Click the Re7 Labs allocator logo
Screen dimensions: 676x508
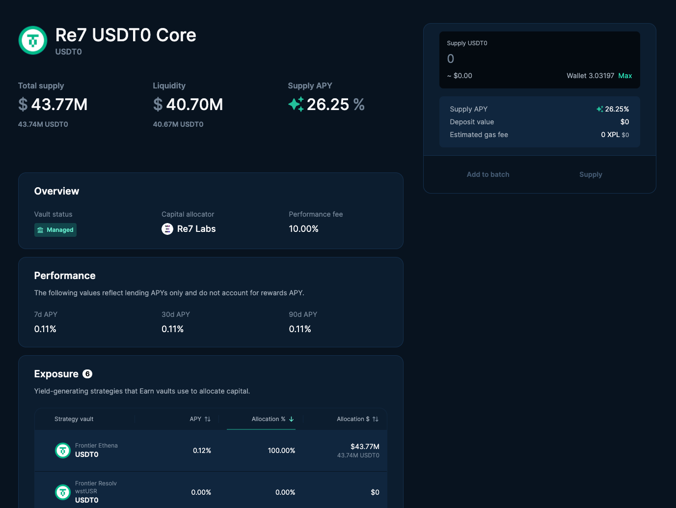[x=167, y=229]
